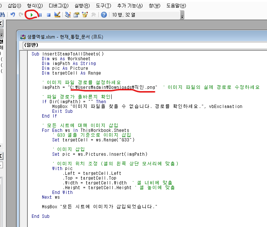The image size is (267, 227).
Task: Click the MsgBox 이미지 파일을 찾을 수 없습니다 line
Action: coord(147,106)
